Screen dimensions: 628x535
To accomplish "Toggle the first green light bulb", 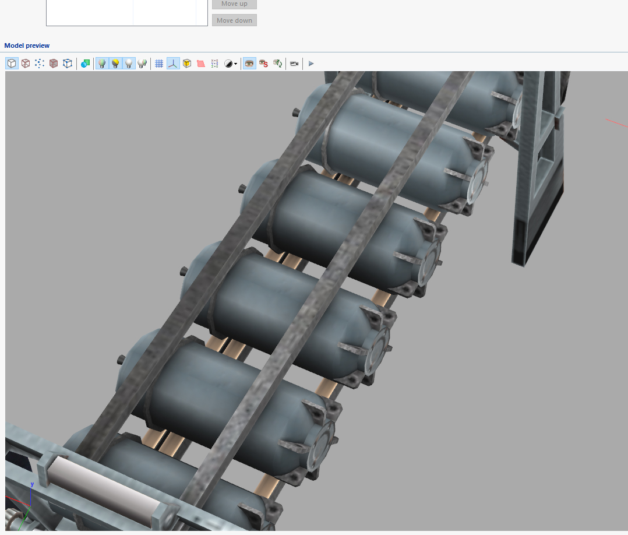I will click(102, 64).
